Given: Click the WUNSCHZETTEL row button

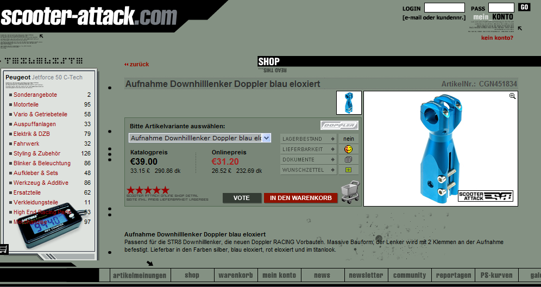Looking at the screenshot, I should click(308, 170).
